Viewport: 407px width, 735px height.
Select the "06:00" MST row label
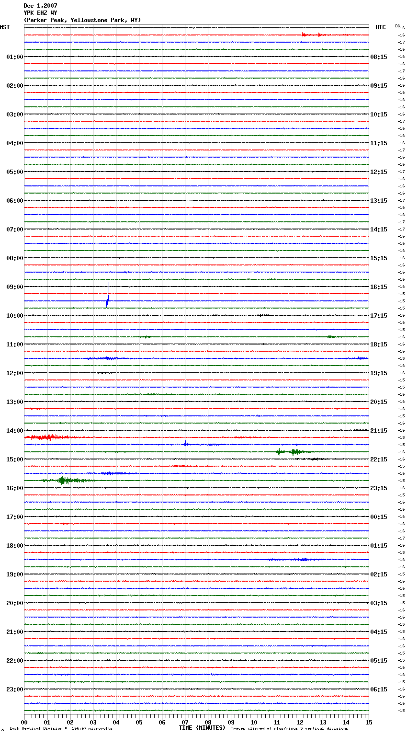(15, 201)
